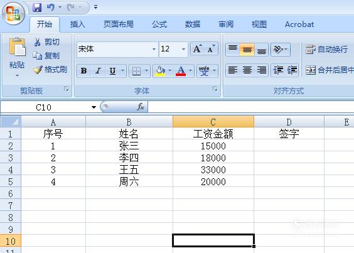Click the Select All corner triangle
This screenshot has height=253, width=354.
(x=11, y=122)
